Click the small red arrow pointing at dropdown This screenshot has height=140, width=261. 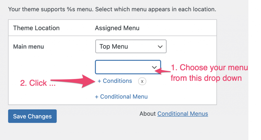(x=163, y=71)
